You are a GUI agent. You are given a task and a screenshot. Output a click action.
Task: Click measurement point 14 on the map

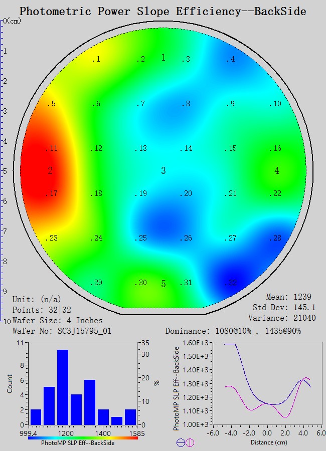pos(187,149)
